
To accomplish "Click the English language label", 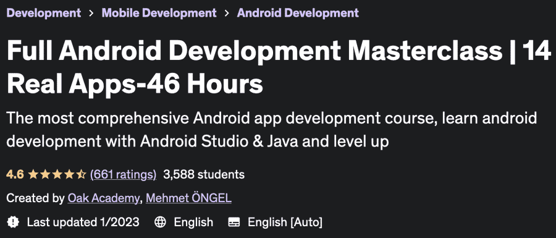I will click(193, 223).
